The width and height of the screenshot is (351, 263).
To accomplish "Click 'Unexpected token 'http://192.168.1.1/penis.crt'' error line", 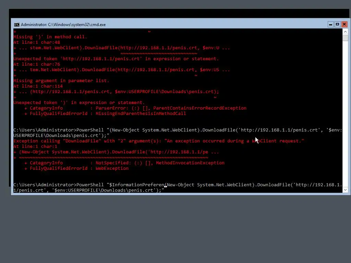I will [x=116, y=59].
